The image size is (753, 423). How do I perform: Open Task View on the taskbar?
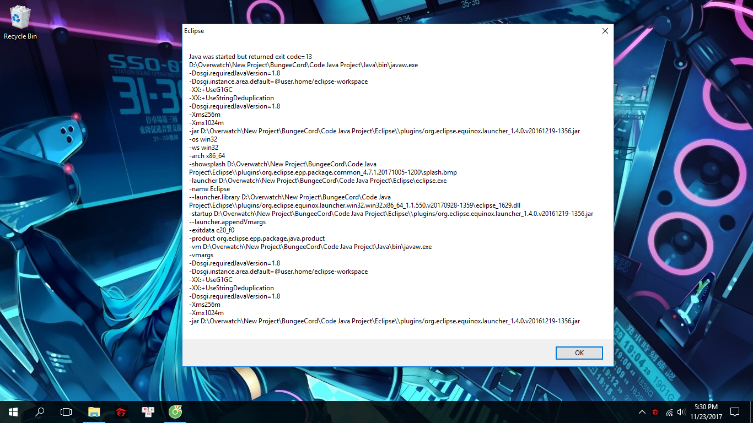[x=66, y=412]
